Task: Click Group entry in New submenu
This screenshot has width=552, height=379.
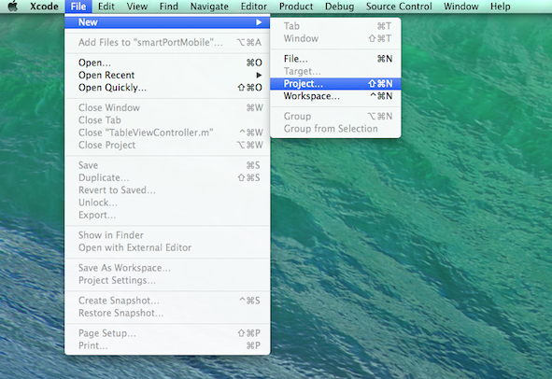Action: [x=335, y=116]
